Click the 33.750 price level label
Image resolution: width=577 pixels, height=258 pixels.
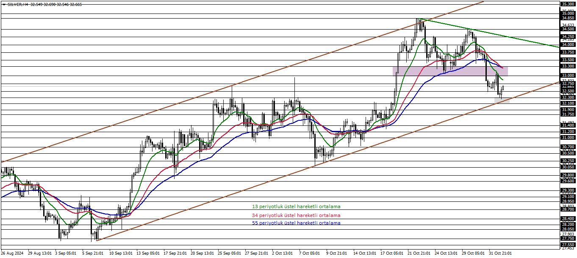[568, 52]
